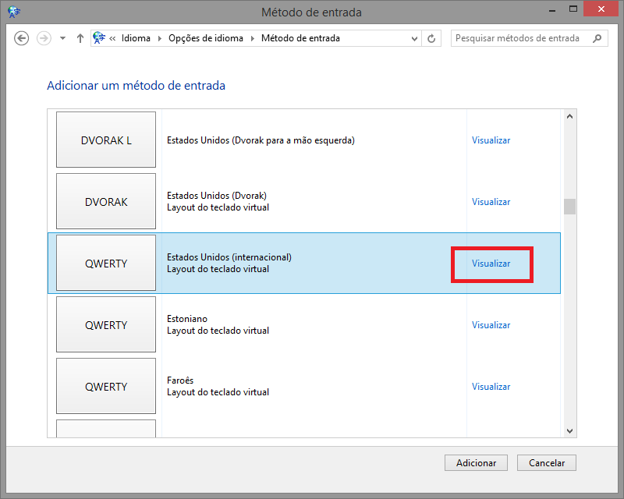Click the keyboard icon in the address bar
This screenshot has width=624, height=499.
98,37
